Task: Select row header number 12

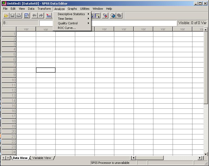Action: 9,90
